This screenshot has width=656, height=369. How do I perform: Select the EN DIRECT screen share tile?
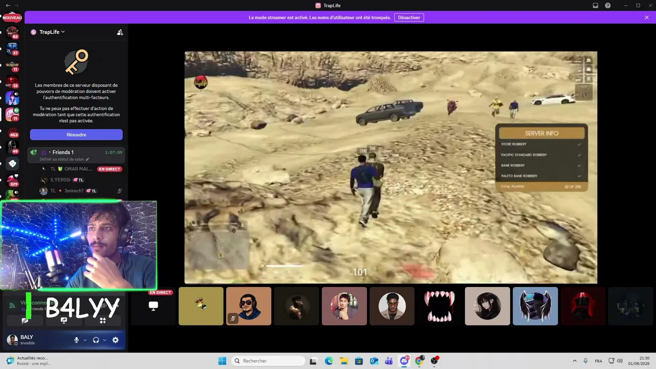(153, 306)
